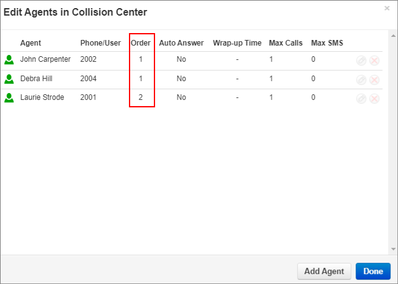Remove John Carpenter using the red X icon
The width and height of the screenshot is (398, 284).
click(x=374, y=61)
